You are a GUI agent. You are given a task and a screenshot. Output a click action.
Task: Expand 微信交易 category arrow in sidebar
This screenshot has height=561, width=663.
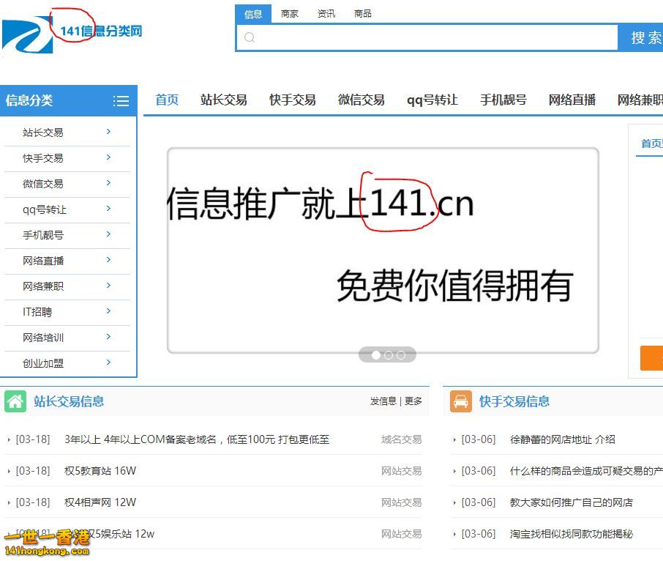[x=108, y=183]
